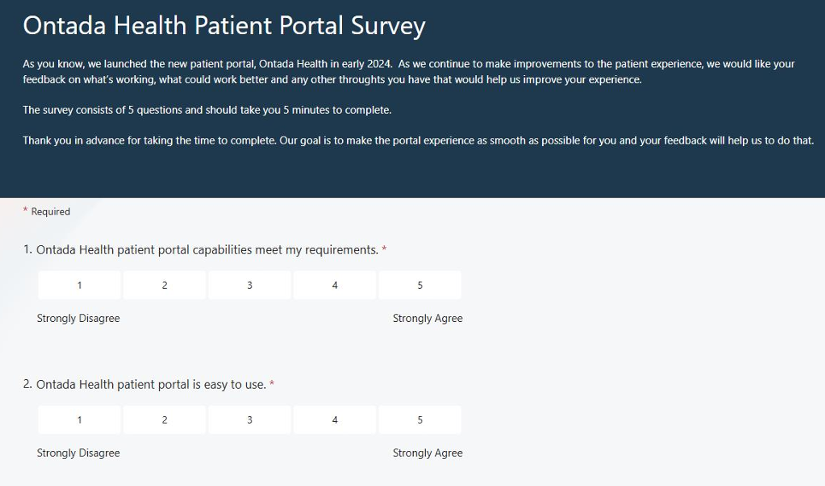This screenshot has height=486, width=825.
Task: Choose rating 5 for easy to use question
Action: click(420, 419)
